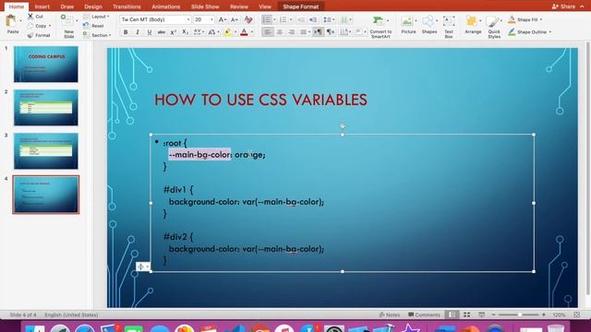Open New Slide dropdown arrow
The width and height of the screenshot is (591, 332).
tap(77, 20)
